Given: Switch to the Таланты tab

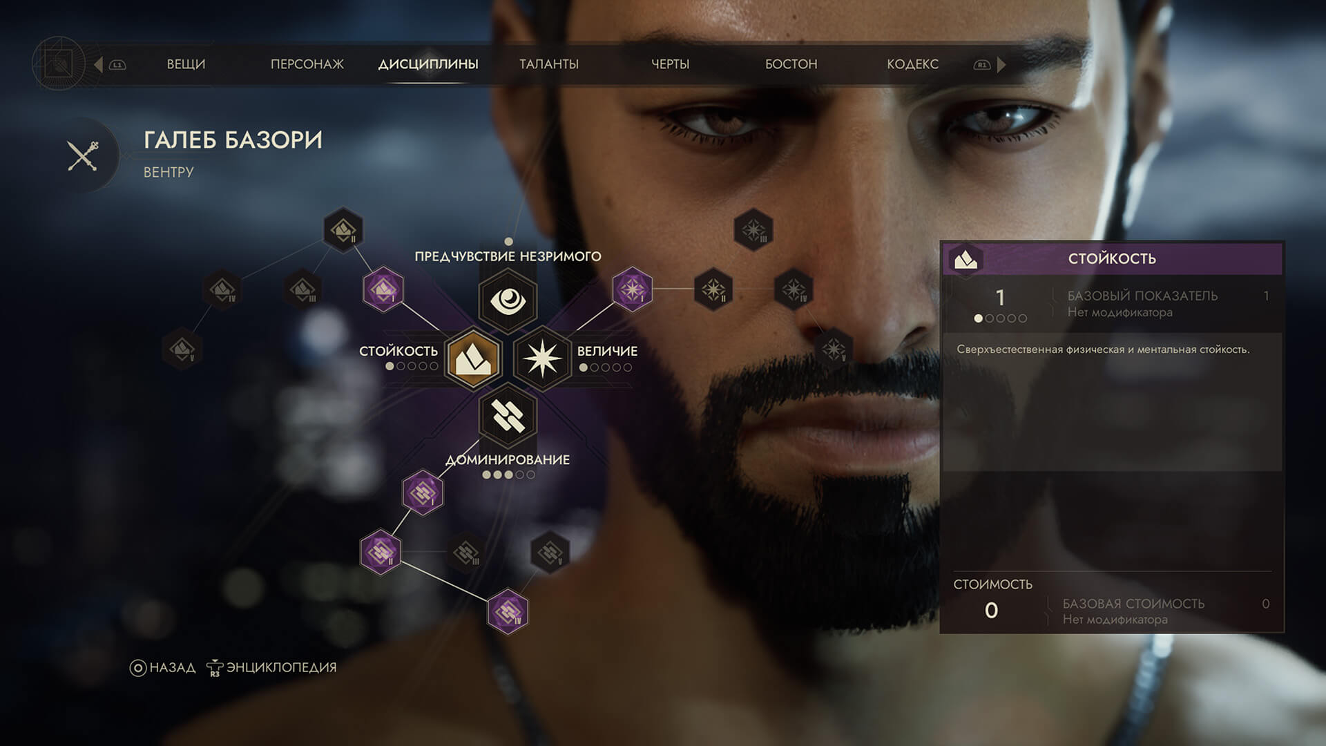Looking at the screenshot, I should (x=549, y=64).
